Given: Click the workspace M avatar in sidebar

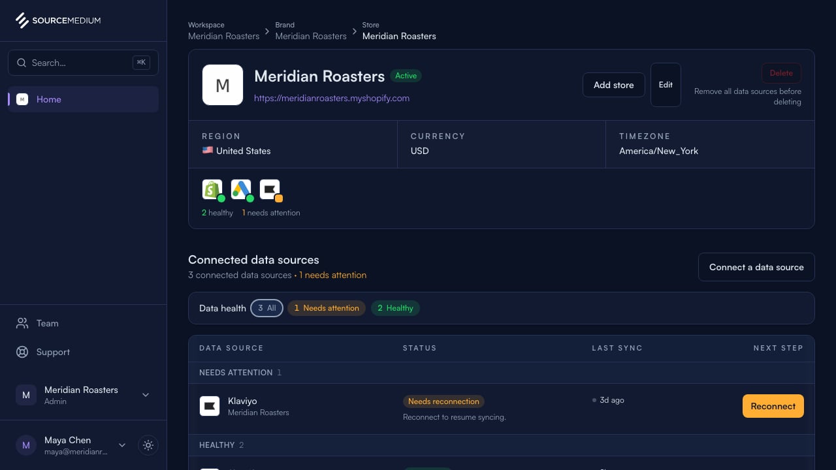Looking at the screenshot, I should [x=26, y=395].
